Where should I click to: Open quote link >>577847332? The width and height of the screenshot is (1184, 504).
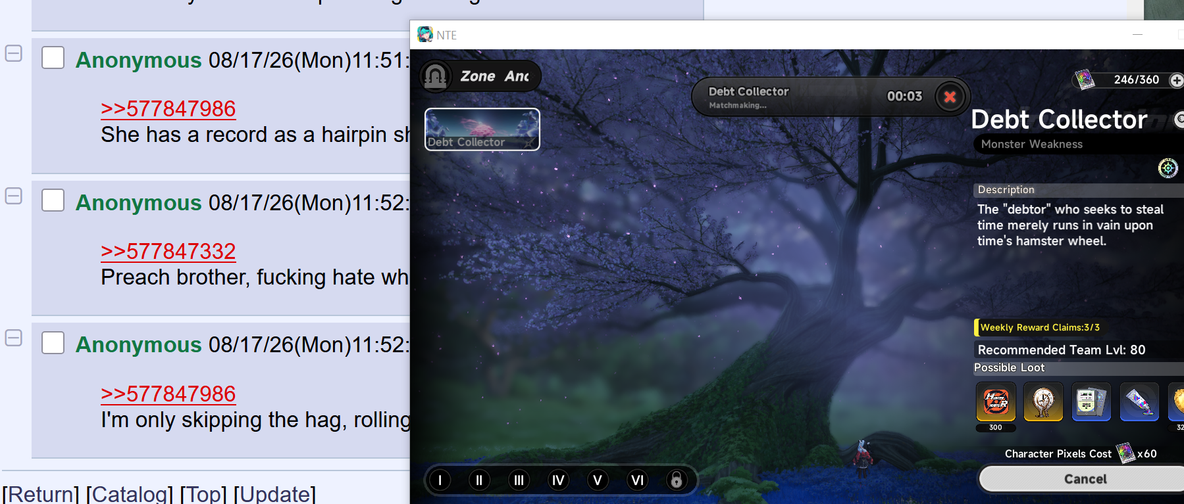point(168,251)
